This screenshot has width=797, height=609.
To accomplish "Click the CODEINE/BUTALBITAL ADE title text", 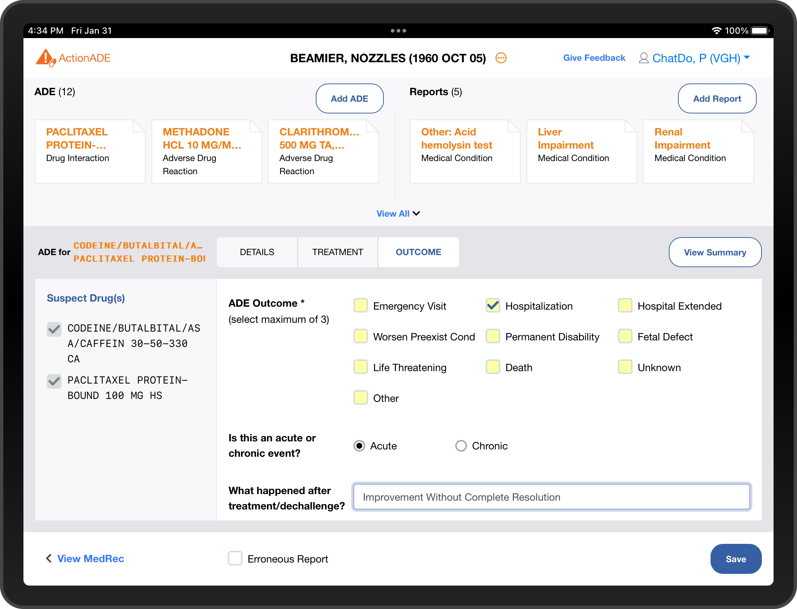I will [138, 246].
